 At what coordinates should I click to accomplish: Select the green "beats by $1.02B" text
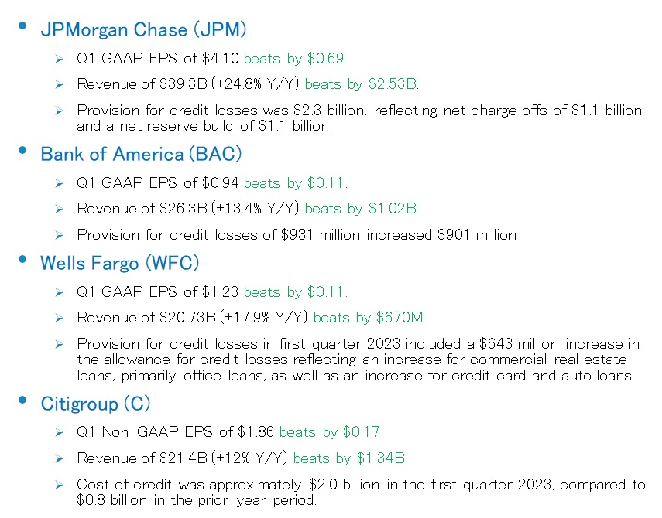pyautogui.click(x=362, y=208)
